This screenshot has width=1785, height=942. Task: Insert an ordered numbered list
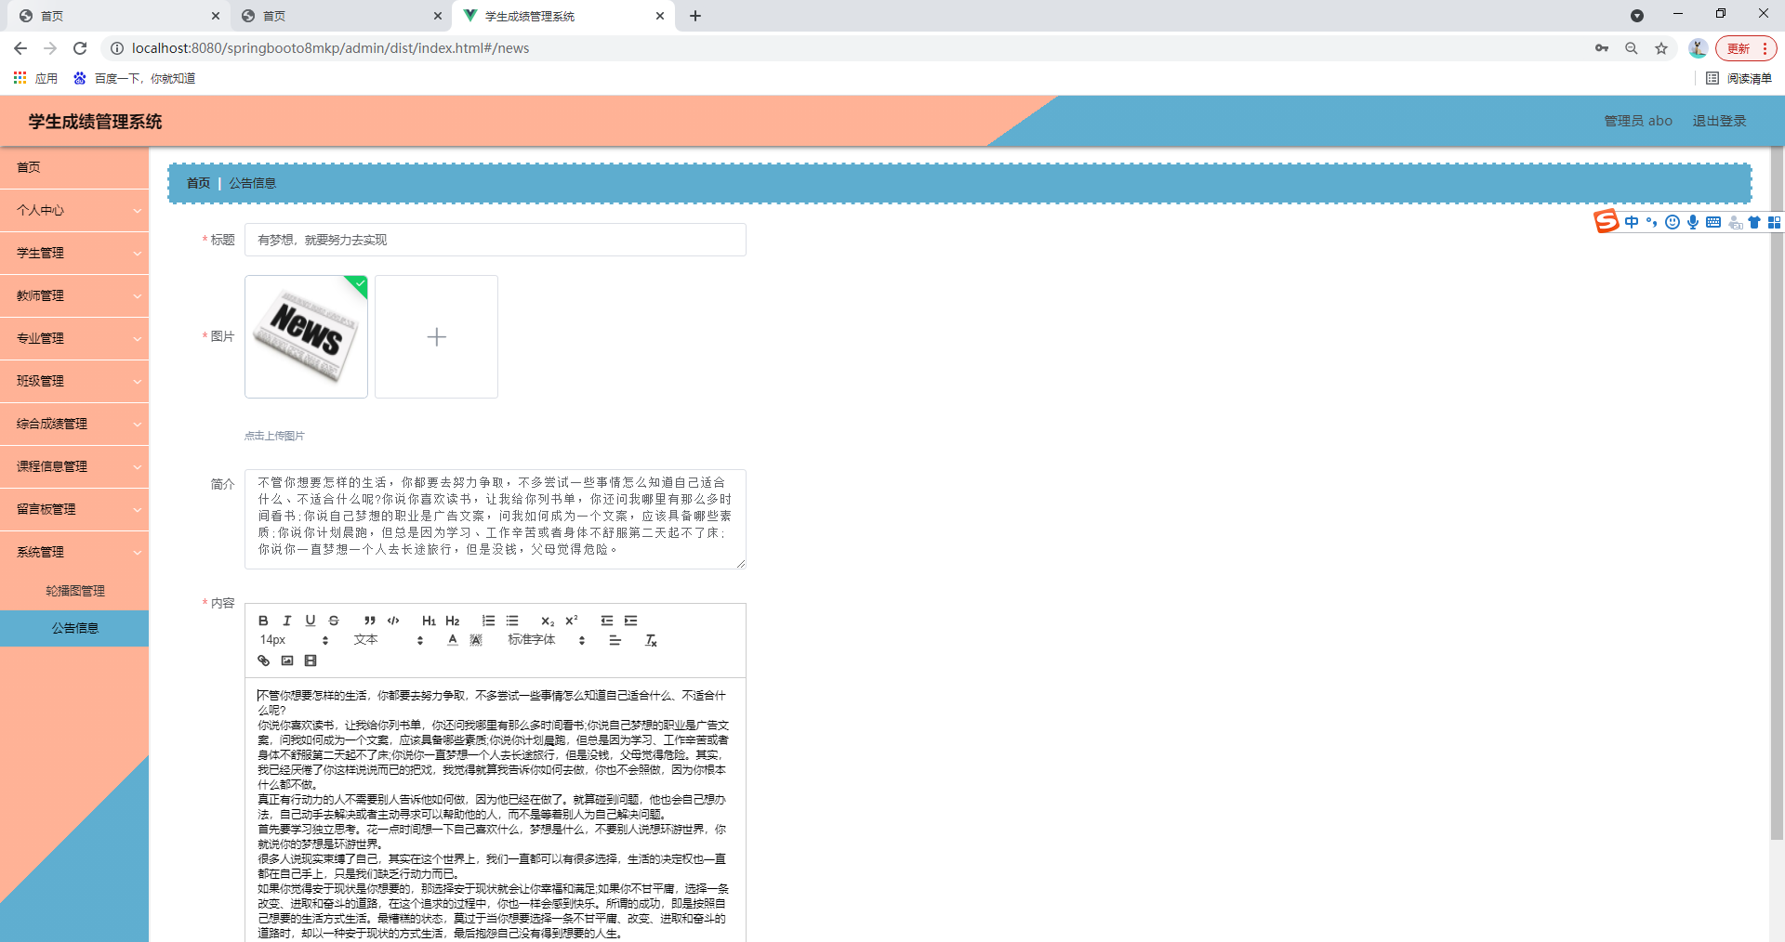pos(488,621)
